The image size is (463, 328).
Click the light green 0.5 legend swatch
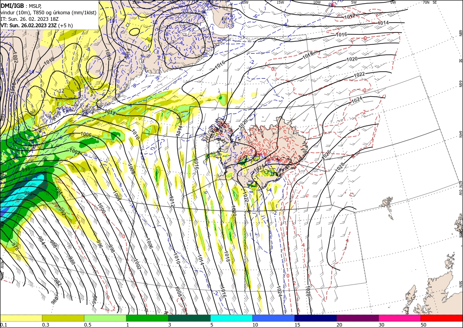(x=105, y=318)
